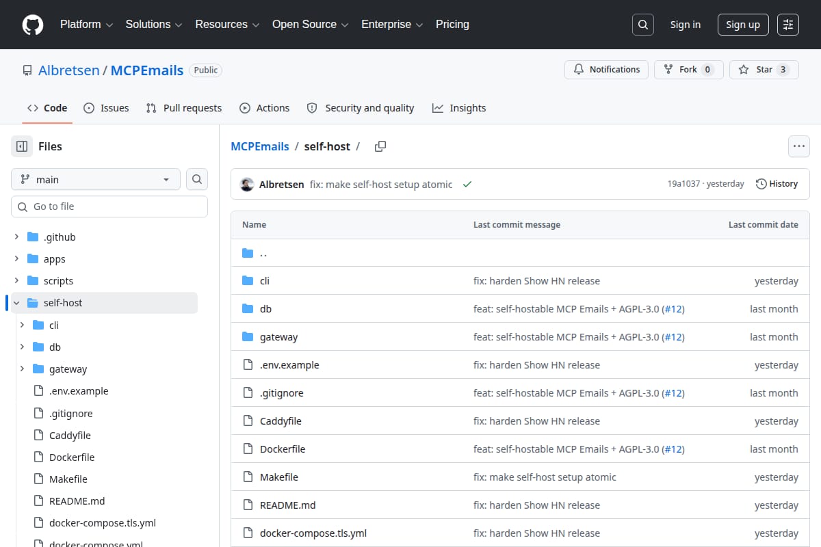The height and width of the screenshot is (547, 821).
Task: Select Makefile in the sidebar tree
Action: [x=68, y=479]
